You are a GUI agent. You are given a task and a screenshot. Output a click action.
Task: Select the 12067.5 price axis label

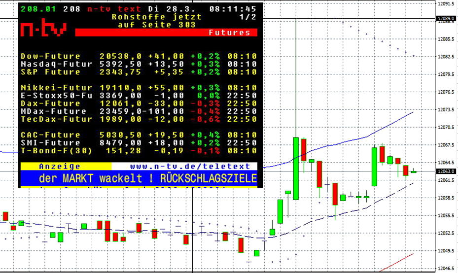pyautogui.click(x=446, y=145)
